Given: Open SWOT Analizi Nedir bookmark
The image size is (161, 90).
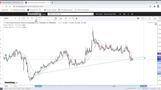Looking at the screenshot, I should point(83,10).
